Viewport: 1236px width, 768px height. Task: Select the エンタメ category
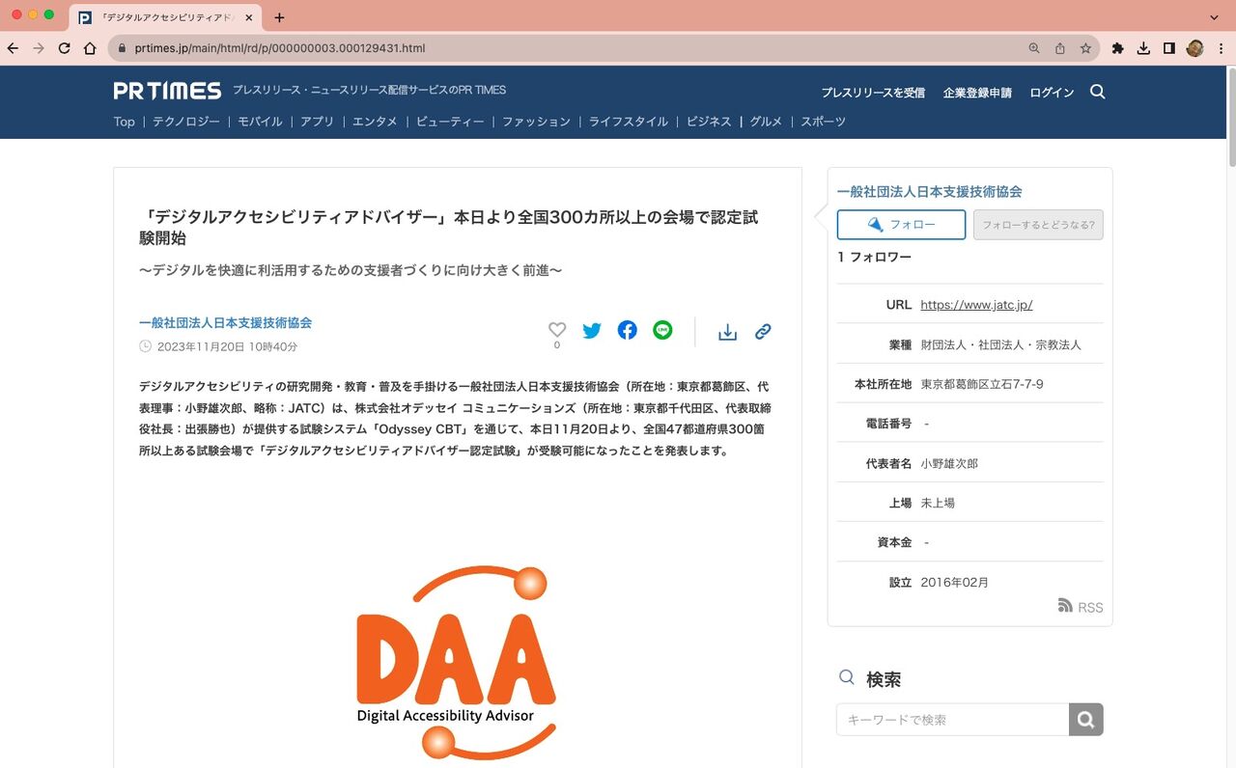pyautogui.click(x=375, y=122)
